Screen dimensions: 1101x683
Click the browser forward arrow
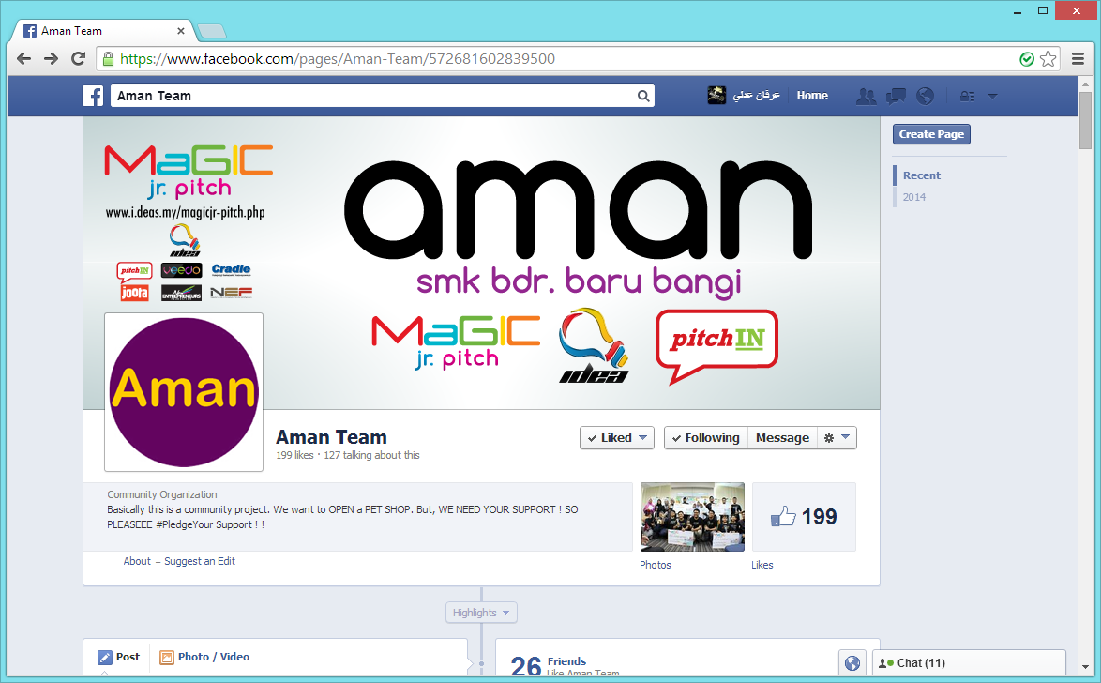pos(51,59)
